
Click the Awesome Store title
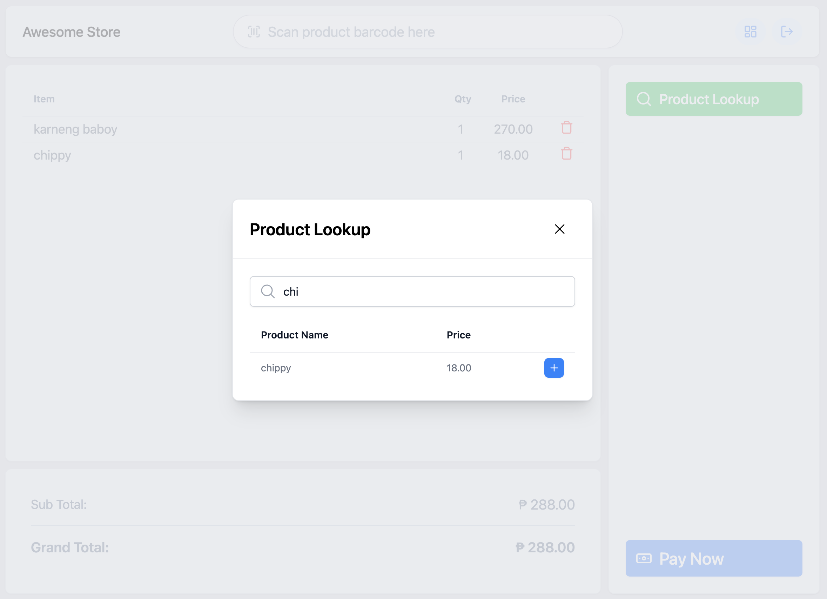72,32
